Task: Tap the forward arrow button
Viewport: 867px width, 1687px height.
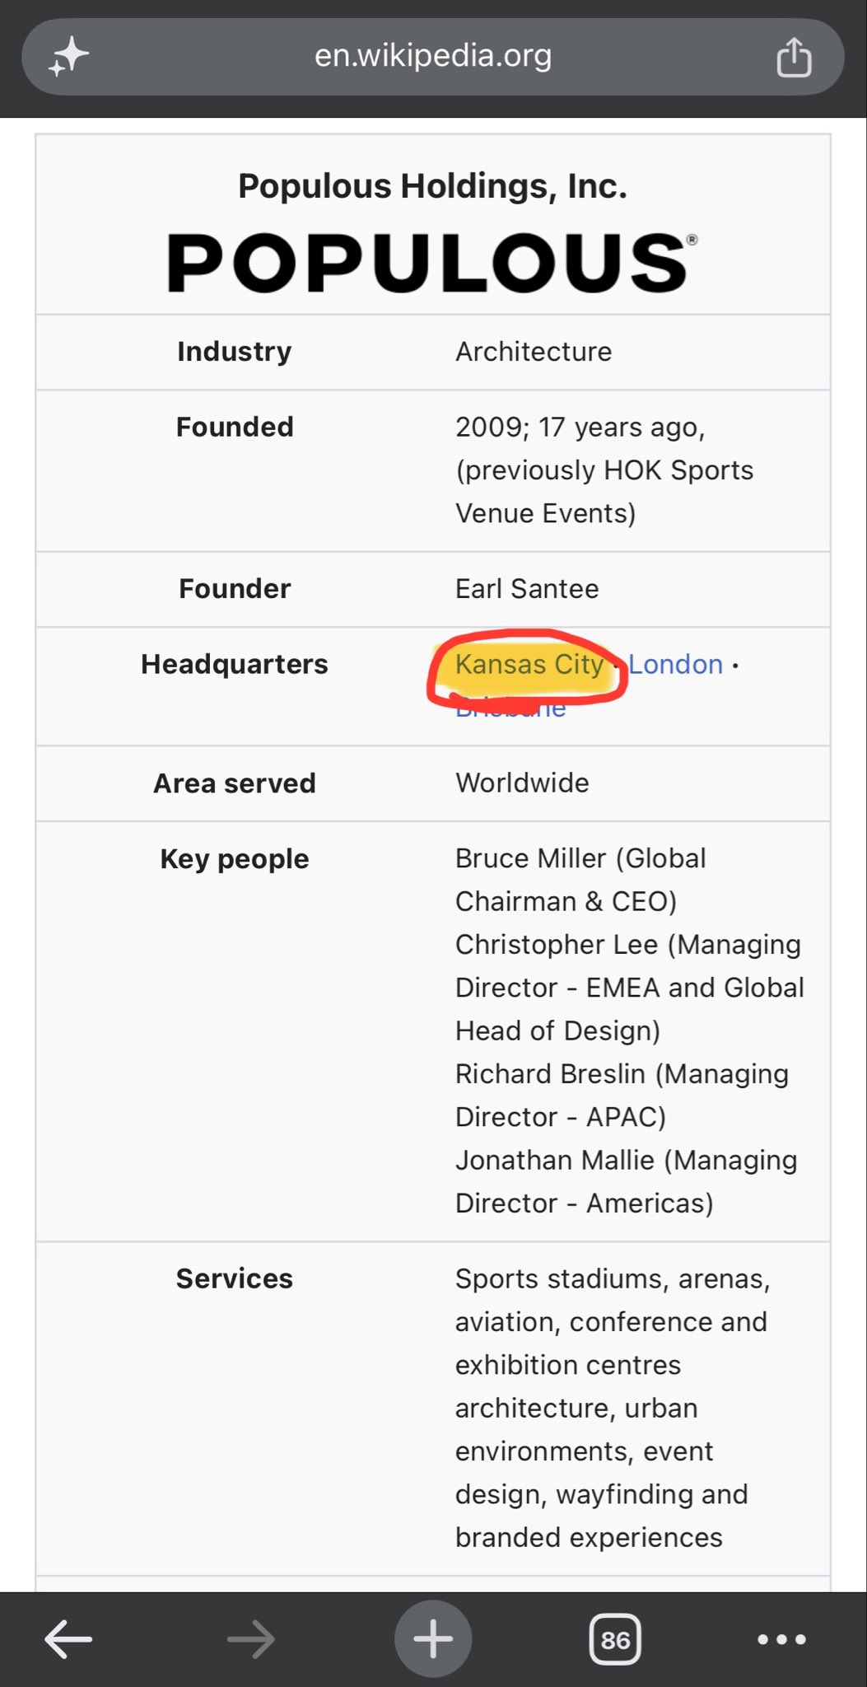Action: 251,1639
